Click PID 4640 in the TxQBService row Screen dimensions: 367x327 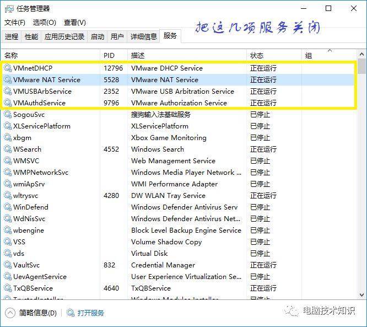[111, 288]
